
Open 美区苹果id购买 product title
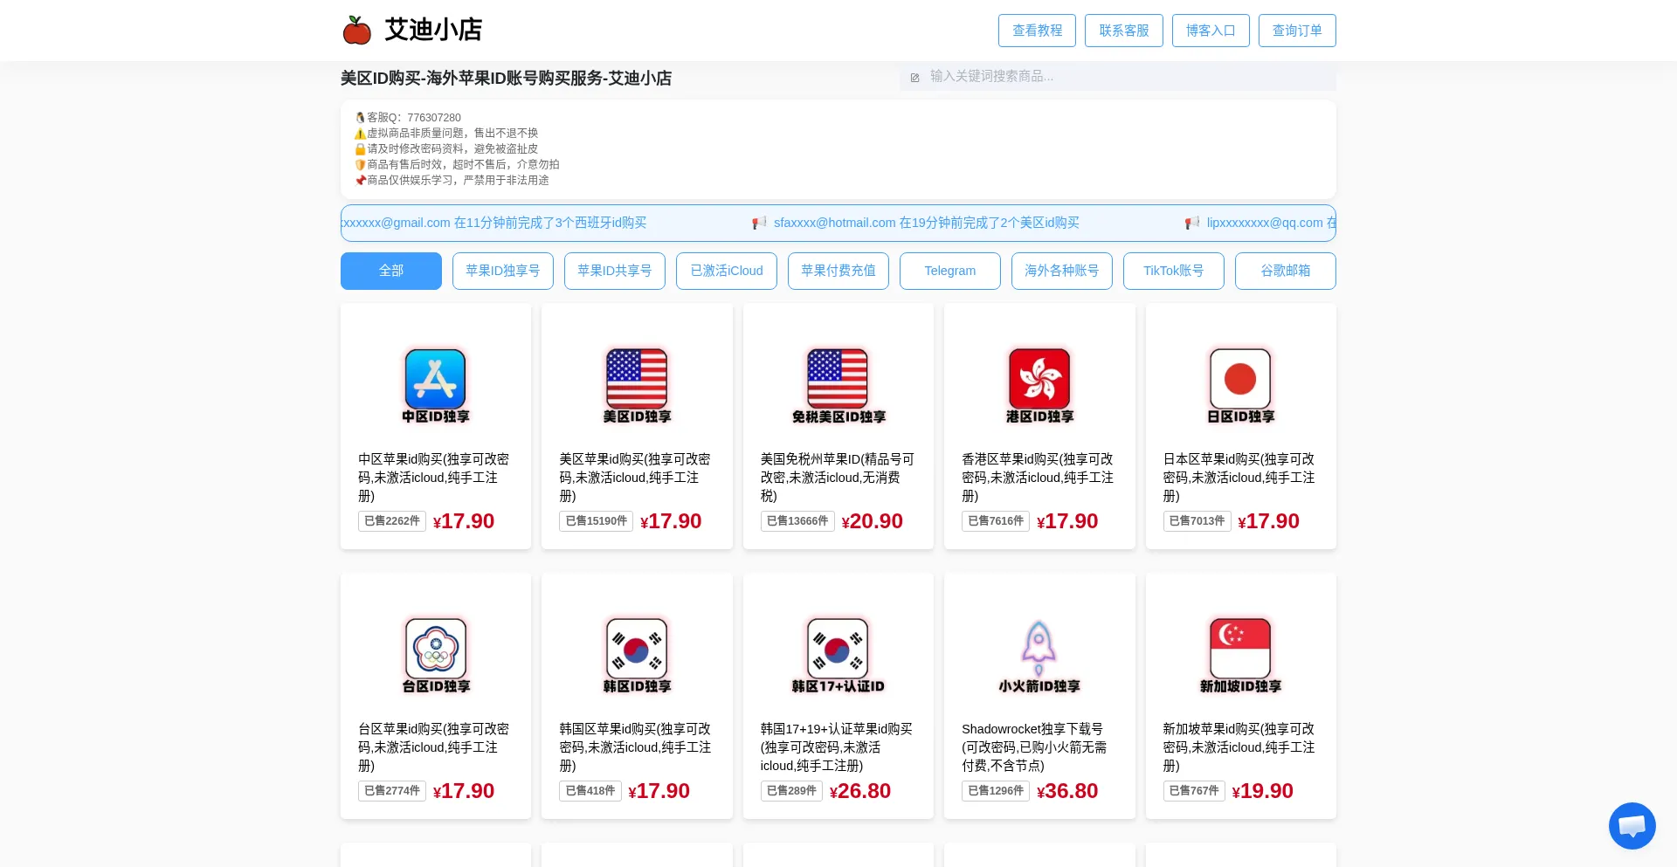coord(637,478)
